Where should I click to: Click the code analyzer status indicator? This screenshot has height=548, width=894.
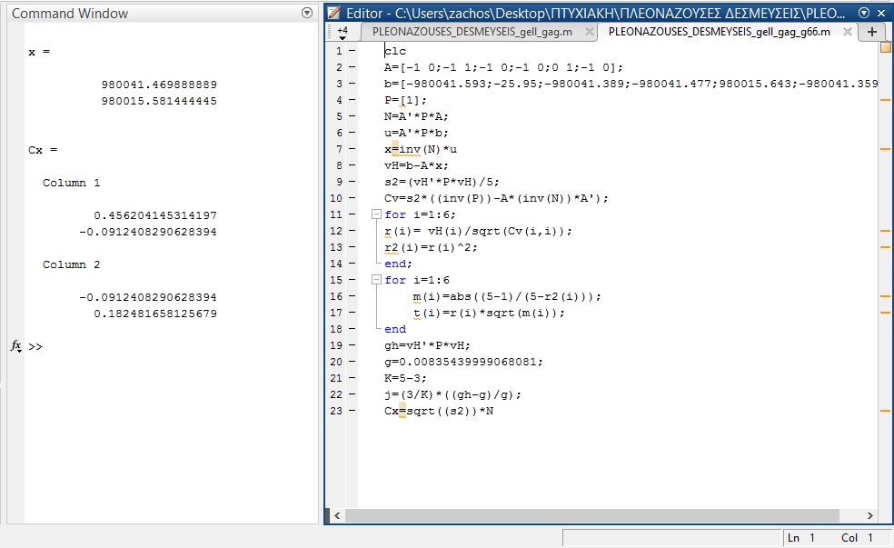coord(886,47)
